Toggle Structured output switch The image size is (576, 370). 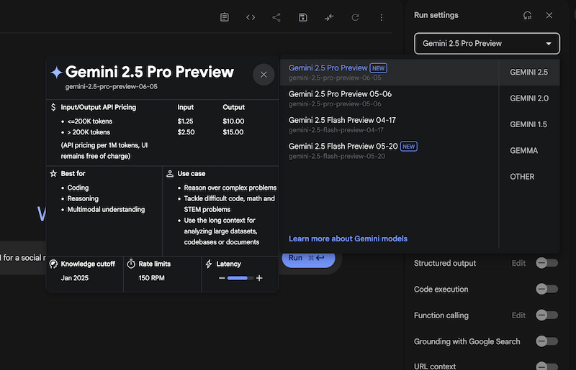tap(546, 263)
